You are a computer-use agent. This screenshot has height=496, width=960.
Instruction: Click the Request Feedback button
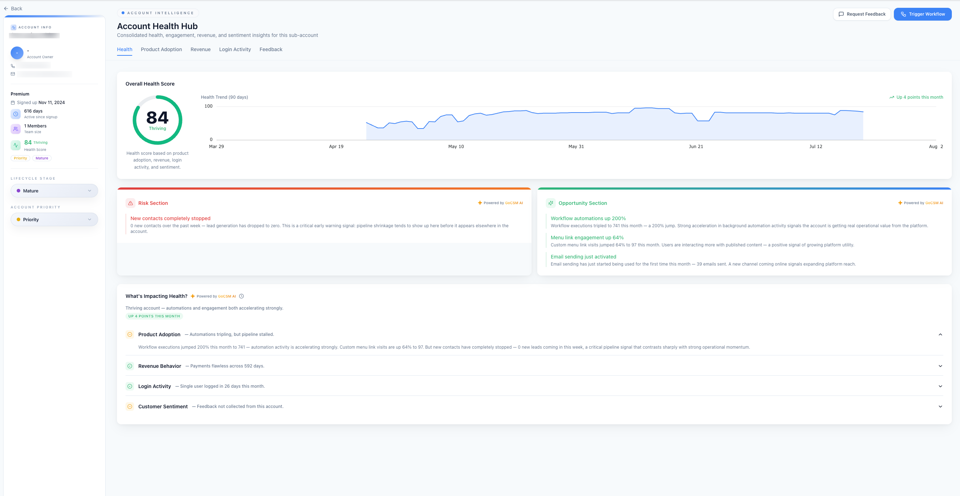[862, 14]
